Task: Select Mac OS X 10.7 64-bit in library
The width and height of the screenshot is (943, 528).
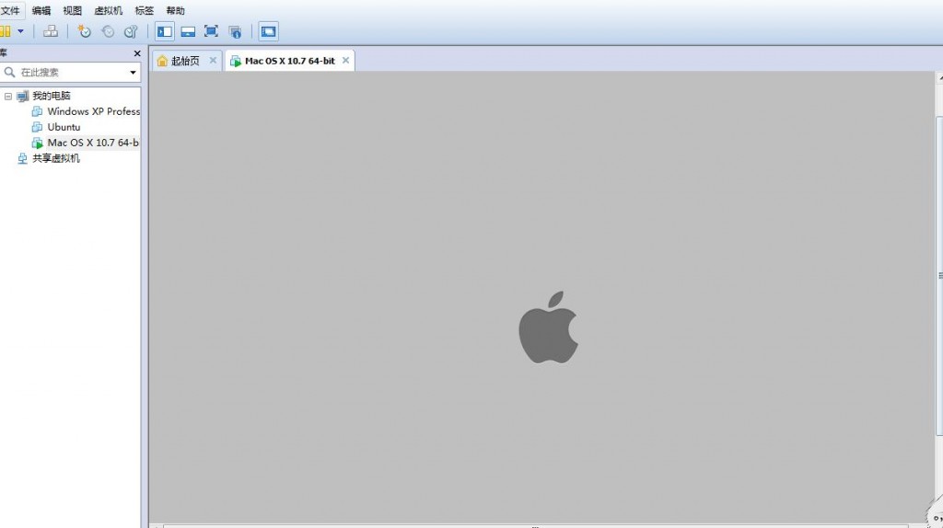Action: point(93,143)
